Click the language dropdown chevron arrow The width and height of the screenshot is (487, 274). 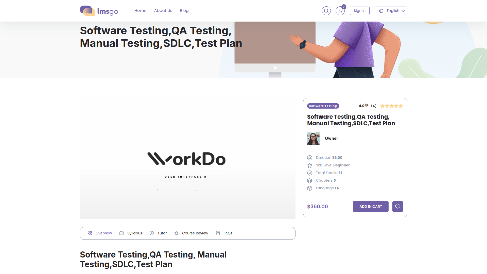[x=403, y=11]
